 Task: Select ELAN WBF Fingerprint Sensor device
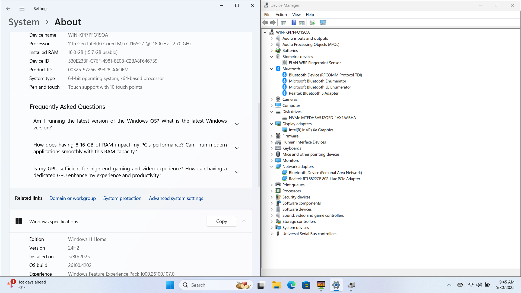tap(315, 63)
